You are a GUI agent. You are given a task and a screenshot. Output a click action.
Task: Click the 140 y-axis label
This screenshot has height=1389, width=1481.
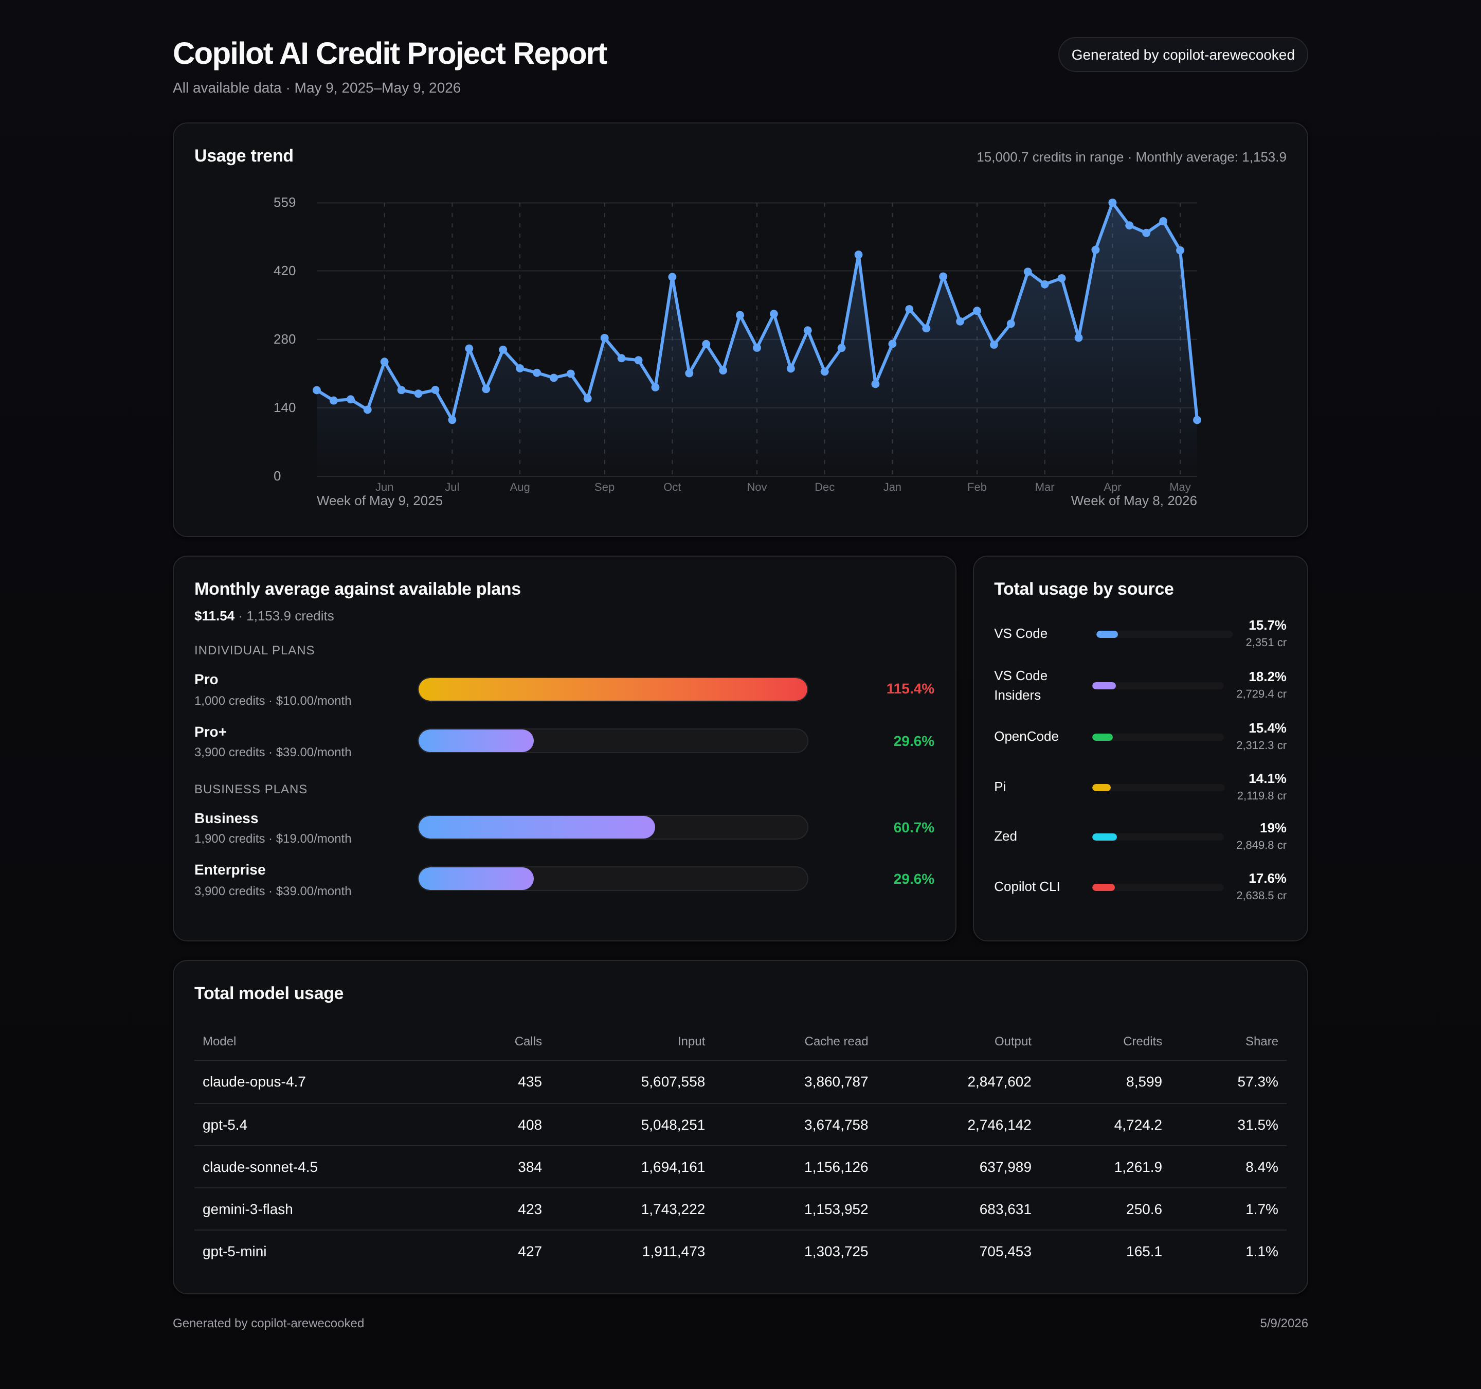point(284,407)
